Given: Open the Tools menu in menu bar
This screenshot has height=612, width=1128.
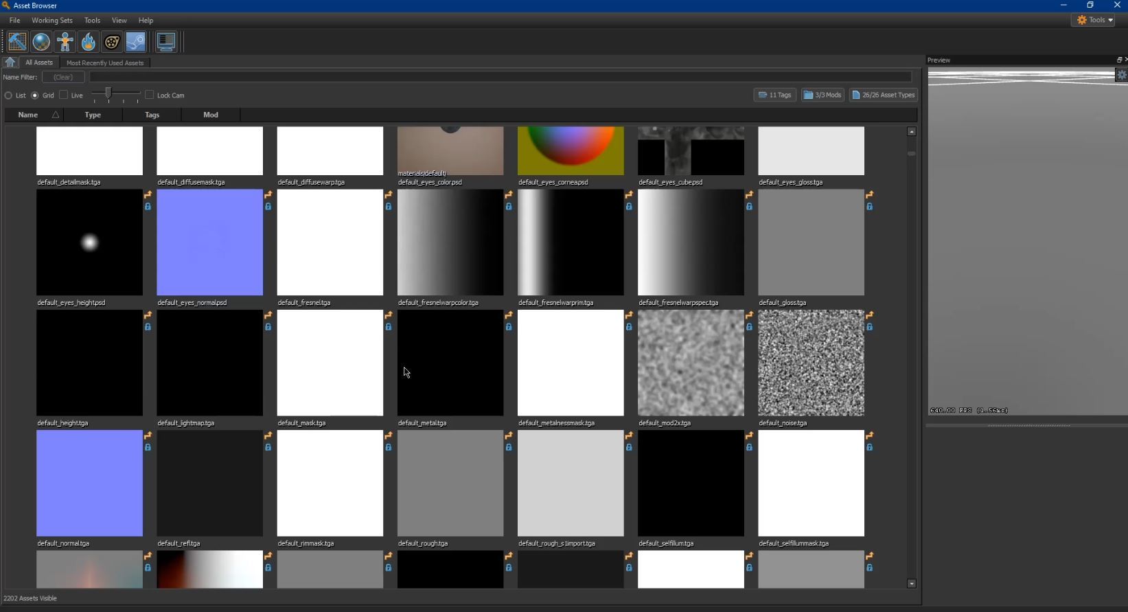Looking at the screenshot, I should pyautogui.click(x=92, y=21).
